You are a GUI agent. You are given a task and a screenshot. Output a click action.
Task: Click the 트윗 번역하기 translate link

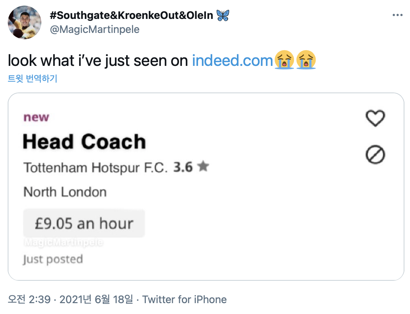[32, 78]
